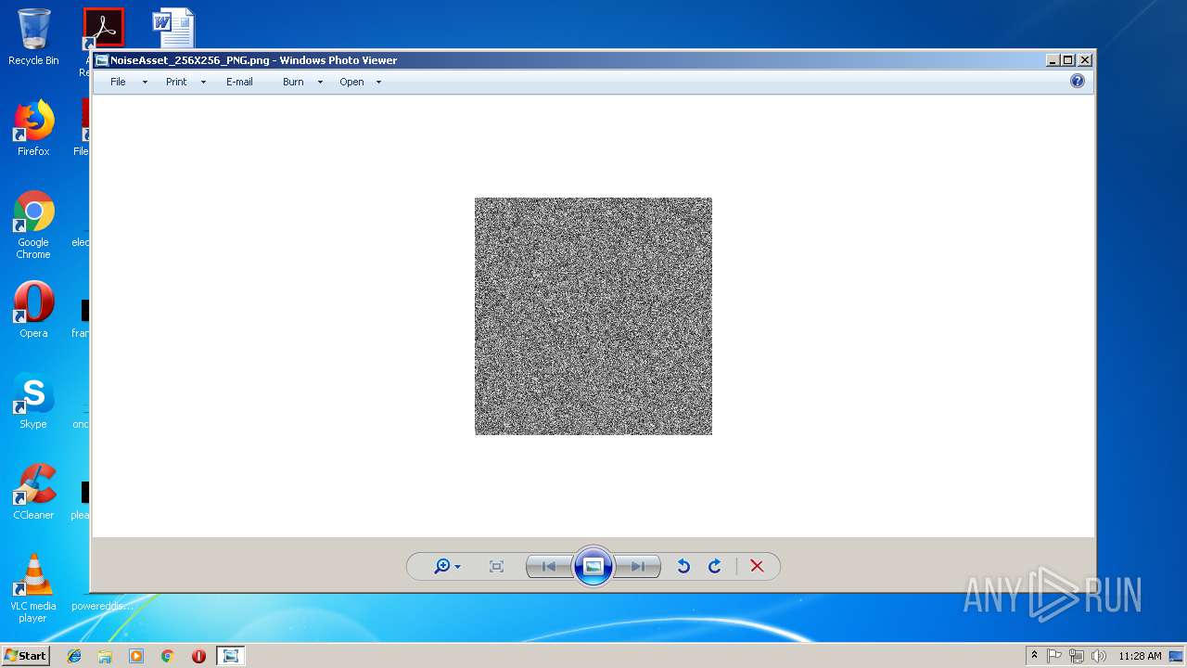Screen dimensions: 1187x668
Task: Open VLC media player shortcut
Action: point(33,588)
